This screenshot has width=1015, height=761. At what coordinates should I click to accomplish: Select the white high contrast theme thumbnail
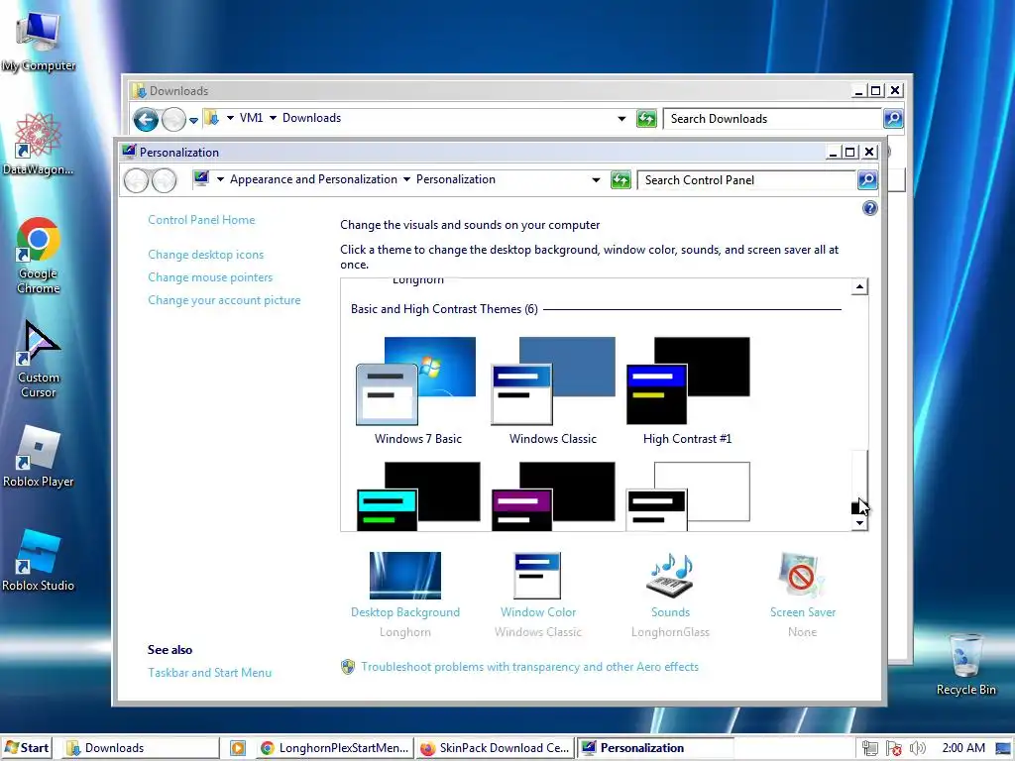click(688, 495)
